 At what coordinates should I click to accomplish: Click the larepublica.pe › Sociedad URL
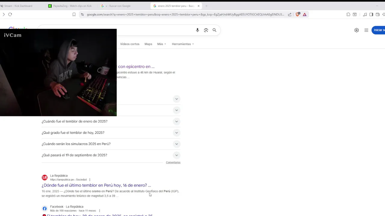click(x=68, y=180)
